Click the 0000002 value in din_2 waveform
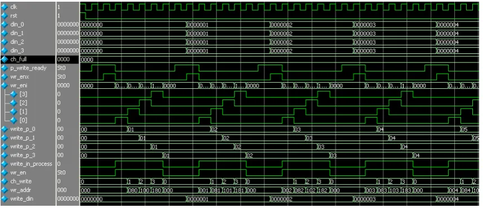 click(282, 42)
